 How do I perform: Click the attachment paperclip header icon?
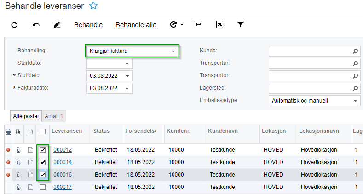click(x=18, y=131)
